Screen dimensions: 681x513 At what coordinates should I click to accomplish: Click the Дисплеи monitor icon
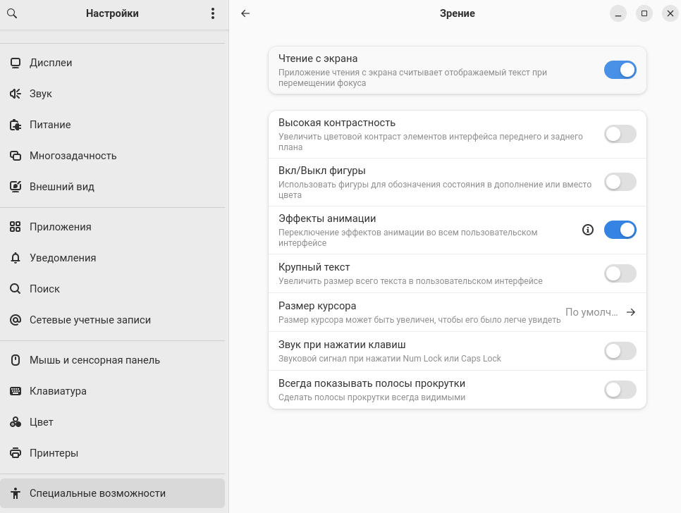pos(16,63)
